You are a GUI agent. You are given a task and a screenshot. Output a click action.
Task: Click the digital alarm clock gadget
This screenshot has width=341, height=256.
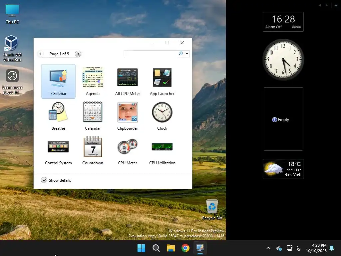[x=283, y=22]
